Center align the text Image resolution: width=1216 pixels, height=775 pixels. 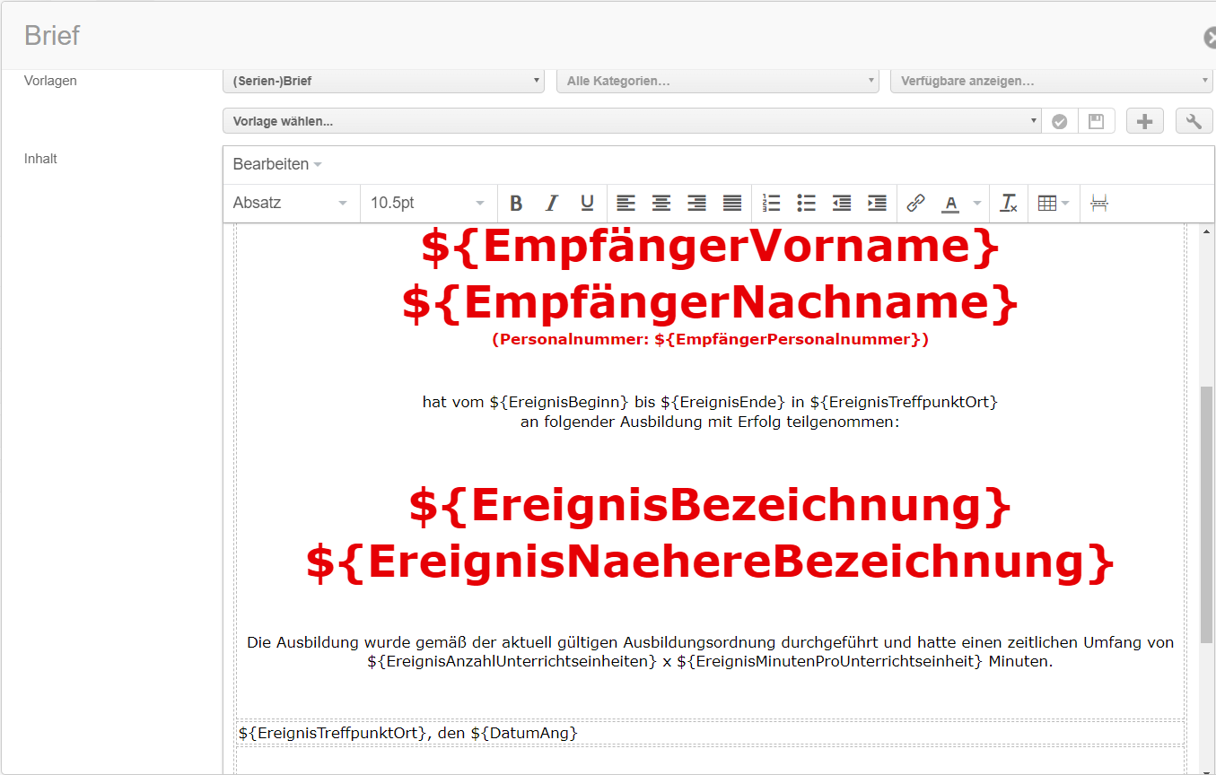661,204
